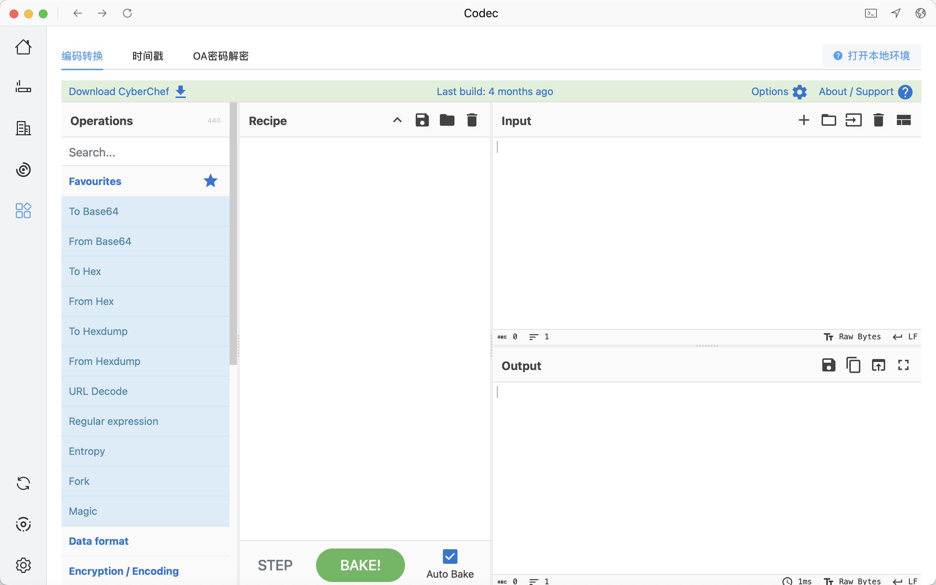The width and height of the screenshot is (936, 585).
Task: Save output to a file
Action: [x=829, y=365]
